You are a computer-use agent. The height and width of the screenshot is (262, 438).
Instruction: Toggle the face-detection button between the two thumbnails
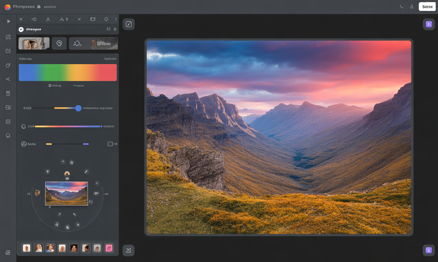pos(59,43)
